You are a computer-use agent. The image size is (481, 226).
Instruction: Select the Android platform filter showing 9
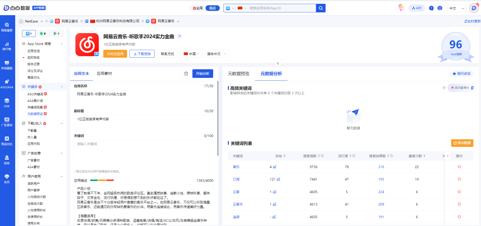(43, 33)
